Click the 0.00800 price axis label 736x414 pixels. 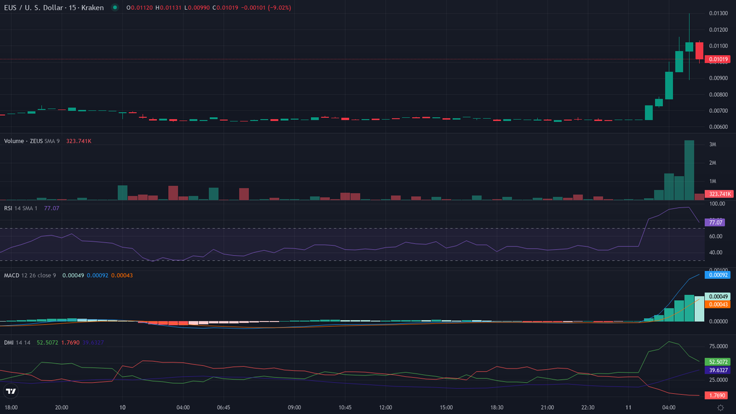(x=718, y=94)
